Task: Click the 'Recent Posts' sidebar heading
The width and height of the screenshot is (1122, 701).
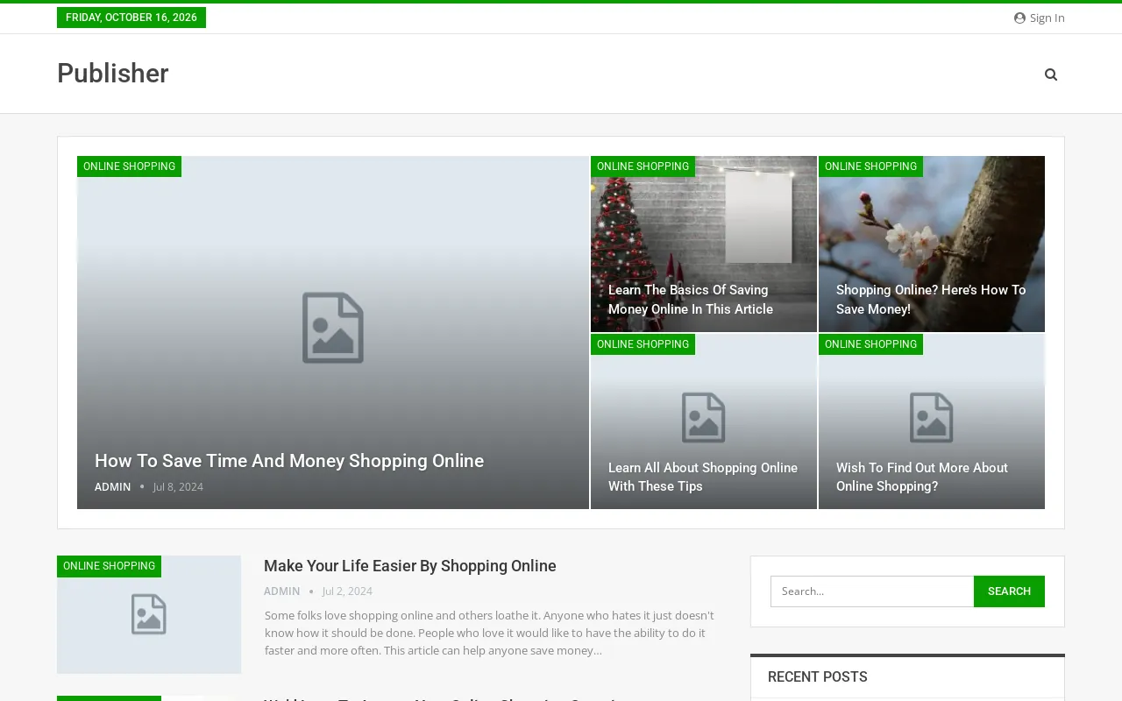Action: pos(818,677)
